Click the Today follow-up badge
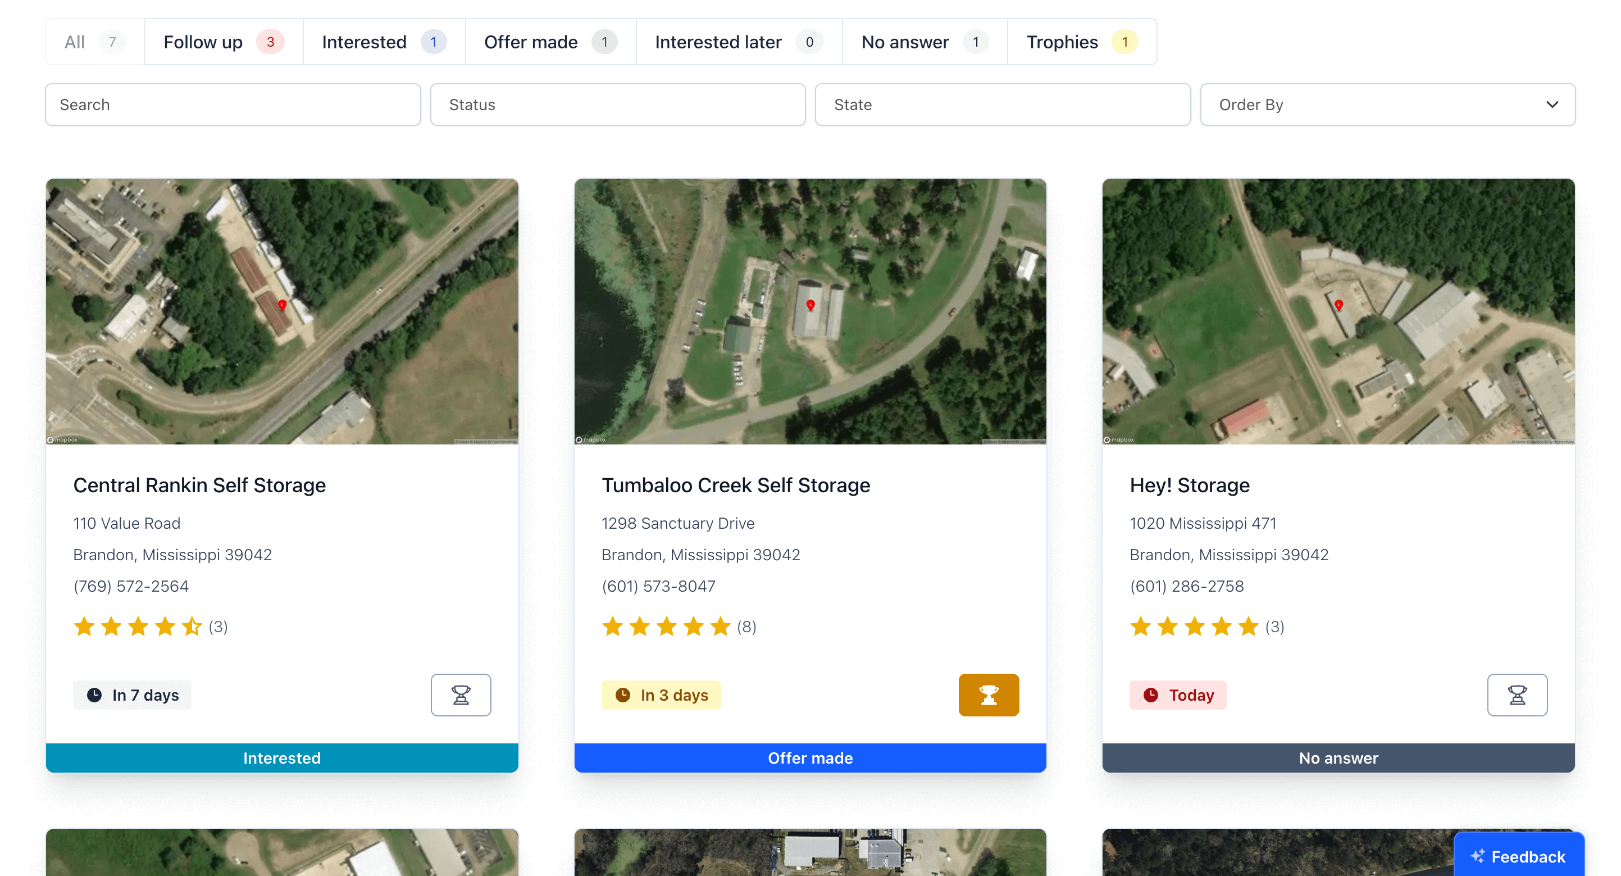The image size is (1621, 876). tap(1178, 695)
